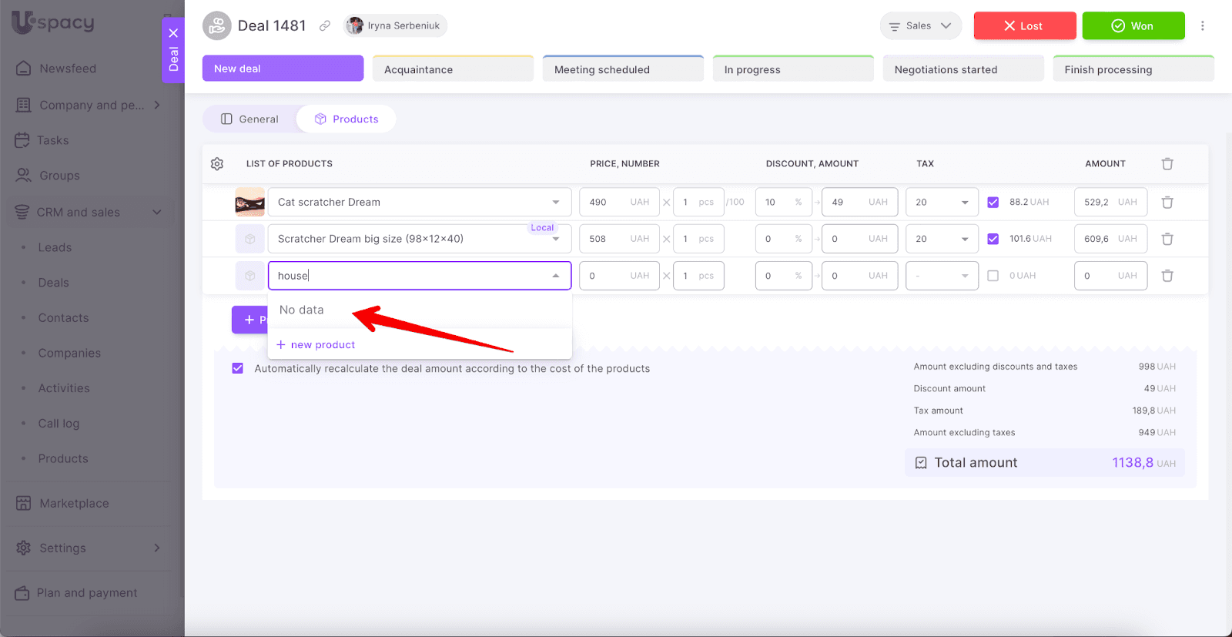
Task: Enable the tax checkbox for house row
Action: (x=993, y=276)
